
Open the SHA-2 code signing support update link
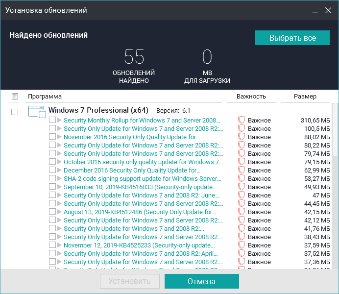[142, 178]
